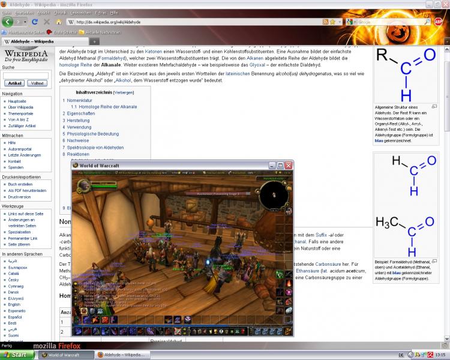
Task: Click the red spell icon above WoW bottom bar
Action: coord(105,319)
